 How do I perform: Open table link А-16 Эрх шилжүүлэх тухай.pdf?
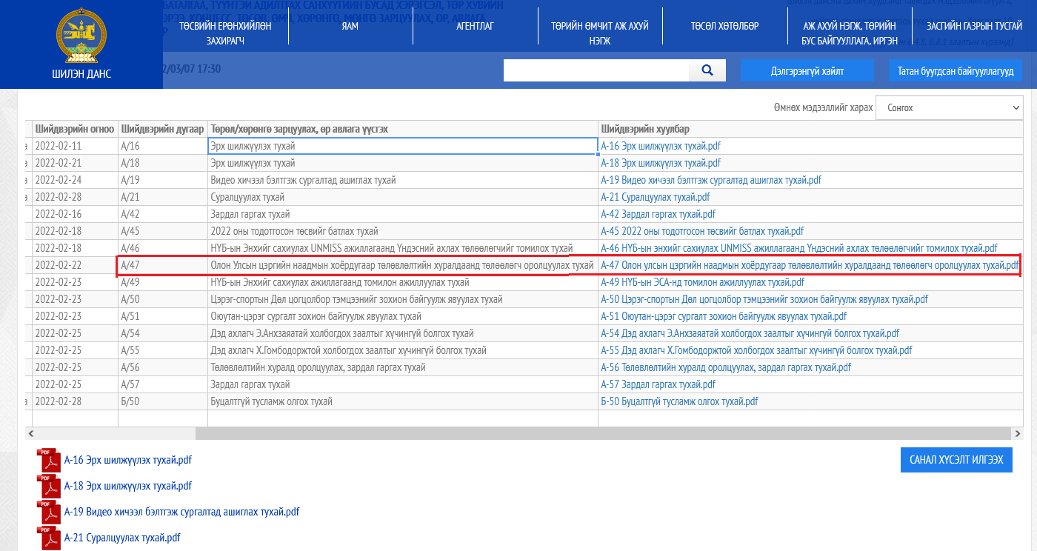(x=660, y=146)
